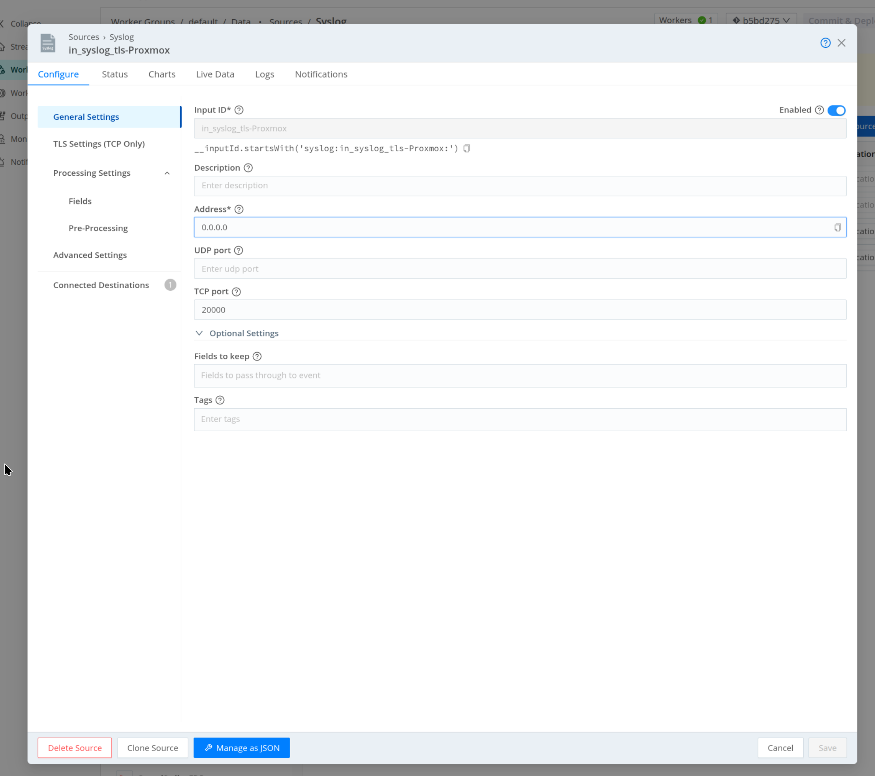Image resolution: width=875 pixels, height=776 pixels.
Task: Show help for Fields to keep
Action: (x=257, y=356)
